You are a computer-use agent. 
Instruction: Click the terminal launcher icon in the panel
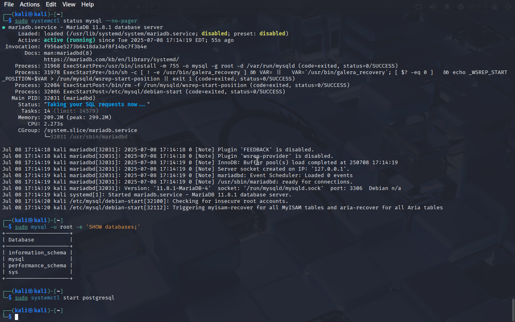155,7
